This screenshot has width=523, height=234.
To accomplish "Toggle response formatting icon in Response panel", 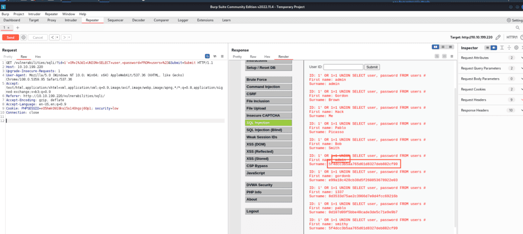I will 437,56.
